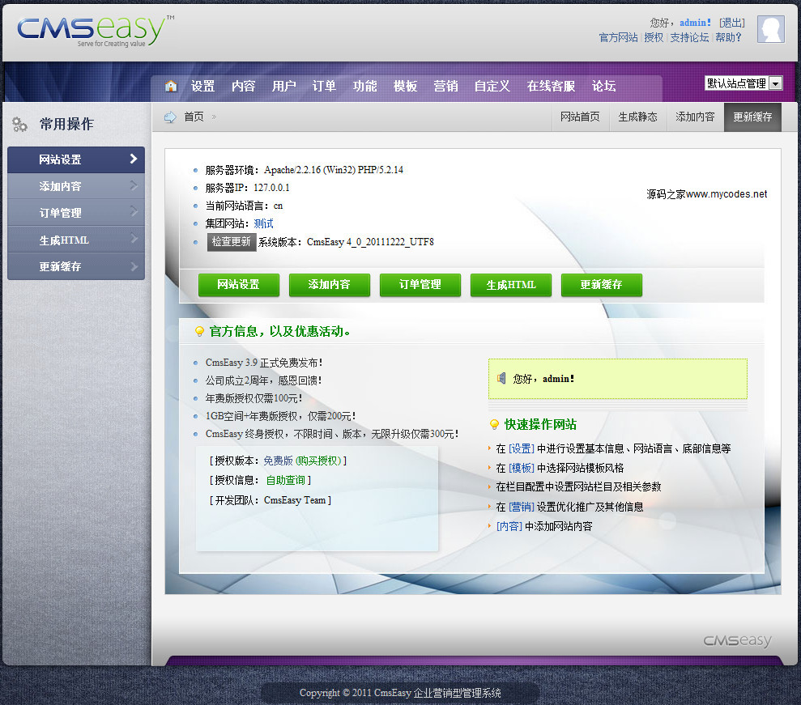Click the speaker icon in the greeting box

tap(501, 378)
